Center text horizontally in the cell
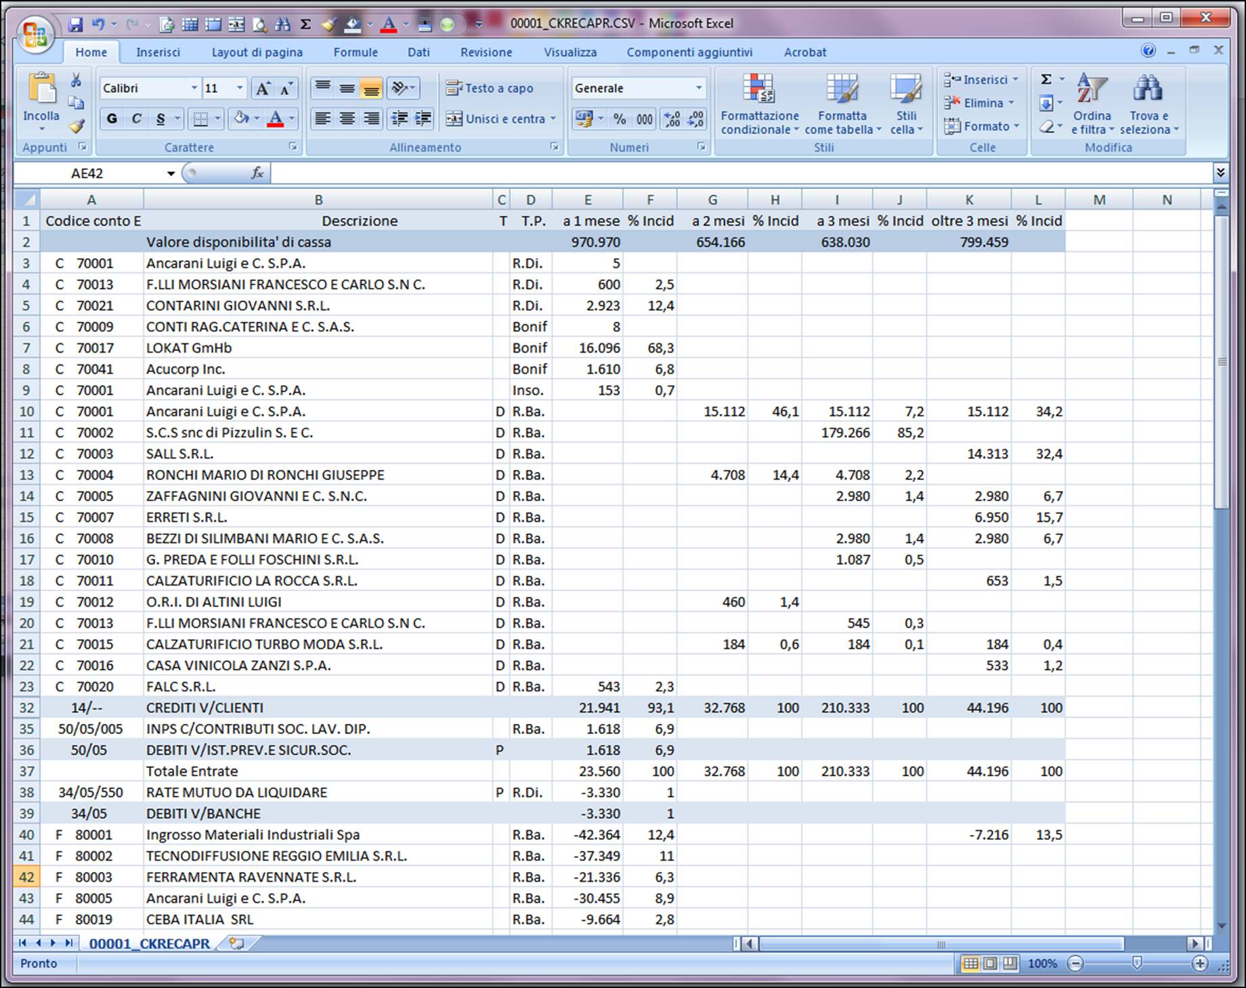This screenshot has height=988, width=1246. click(347, 119)
